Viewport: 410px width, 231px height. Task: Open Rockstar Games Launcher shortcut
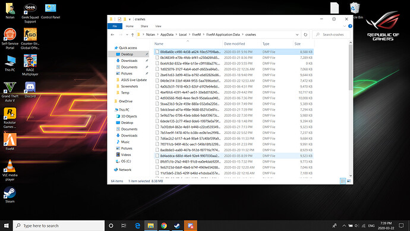tap(10, 118)
